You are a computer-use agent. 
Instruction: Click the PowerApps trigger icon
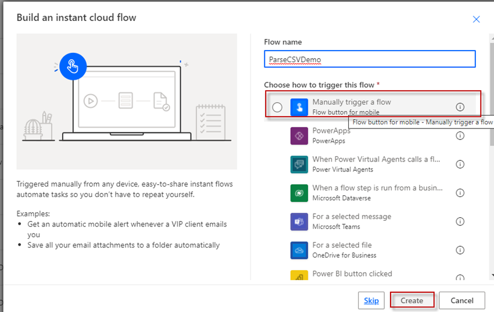[x=299, y=136]
